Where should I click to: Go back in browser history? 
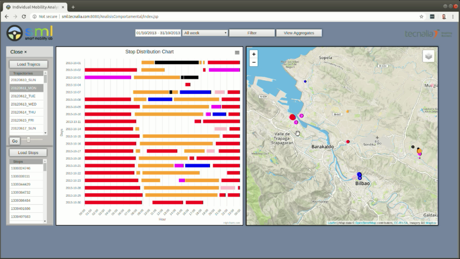(x=6, y=17)
